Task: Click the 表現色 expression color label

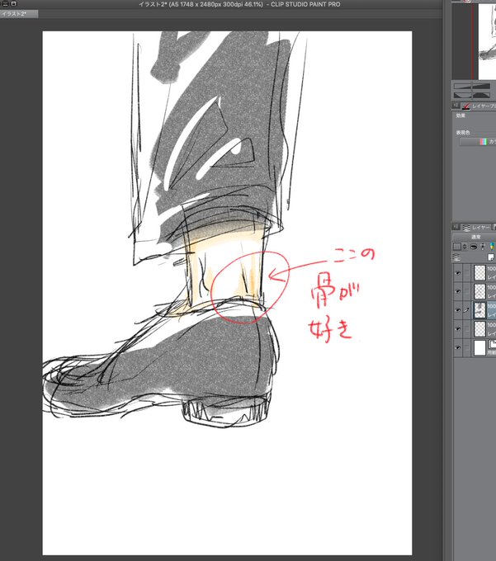Action: [463, 132]
